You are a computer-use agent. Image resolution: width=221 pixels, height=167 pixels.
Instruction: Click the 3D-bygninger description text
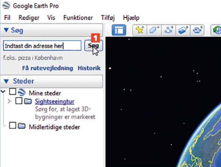[65, 113]
